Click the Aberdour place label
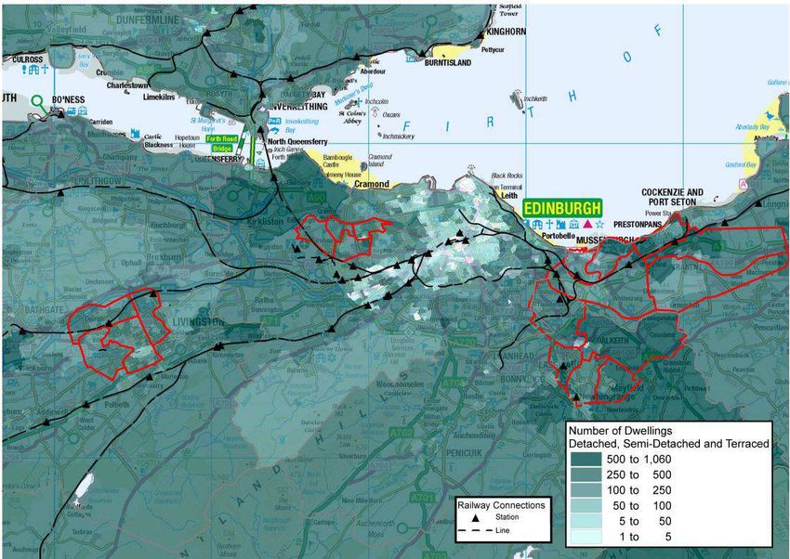 (373, 71)
